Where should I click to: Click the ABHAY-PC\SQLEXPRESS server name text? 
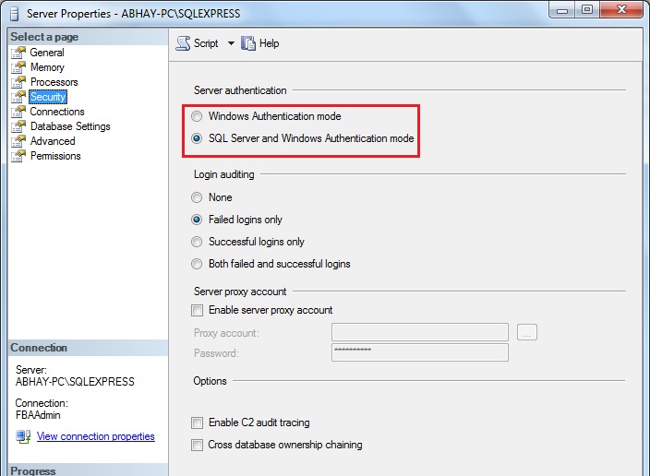tap(75, 382)
